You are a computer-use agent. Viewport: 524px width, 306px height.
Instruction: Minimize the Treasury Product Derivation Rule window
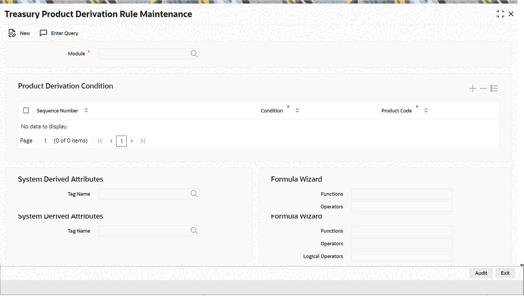(500, 14)
